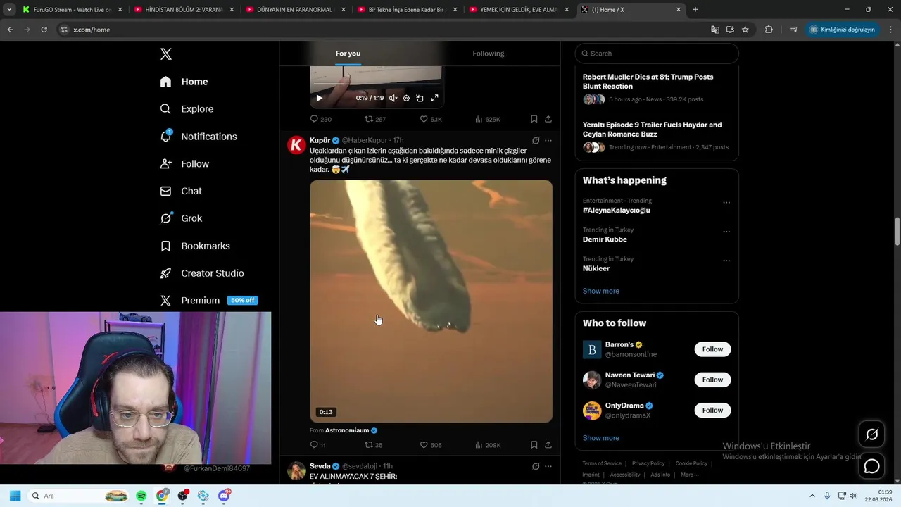Open the floating chat messages button

[871, 466]
